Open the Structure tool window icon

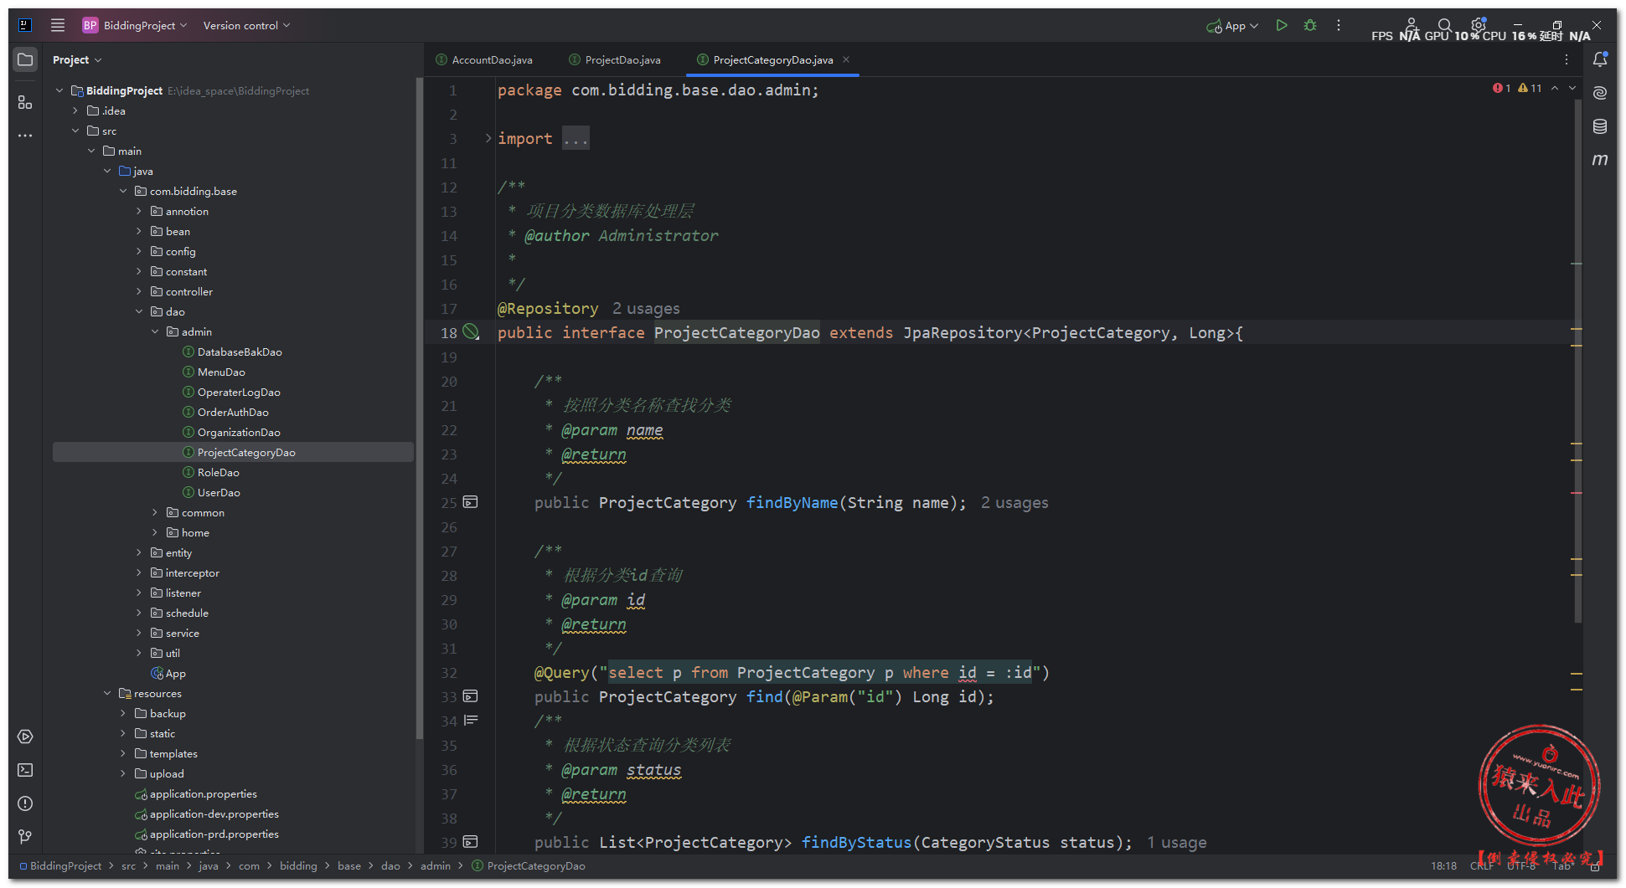coord(25,102)
